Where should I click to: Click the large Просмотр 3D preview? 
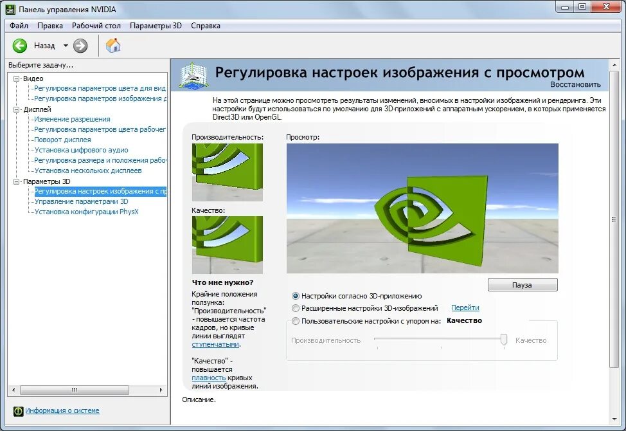click(x=422, y=208)
